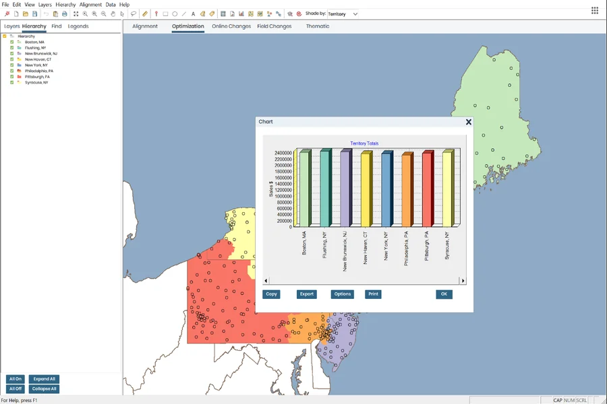Uncheck the Boston, MA territory checkbox
This screenshot has width=607, height=404.
click(x=11, y=42)
